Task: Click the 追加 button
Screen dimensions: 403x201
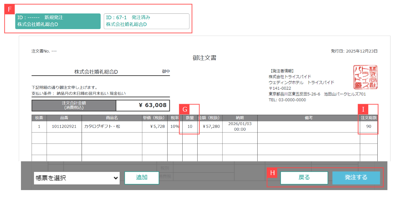Action: point(142,178)
